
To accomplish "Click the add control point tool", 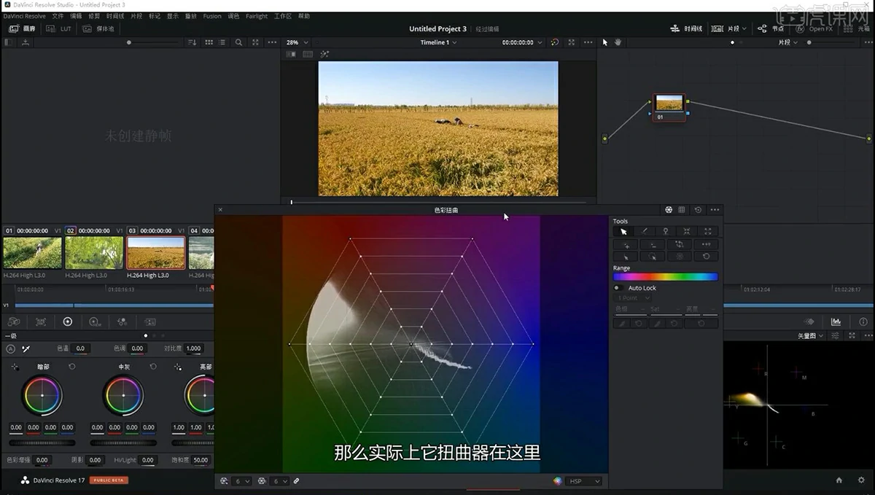I will coord(626,245).
